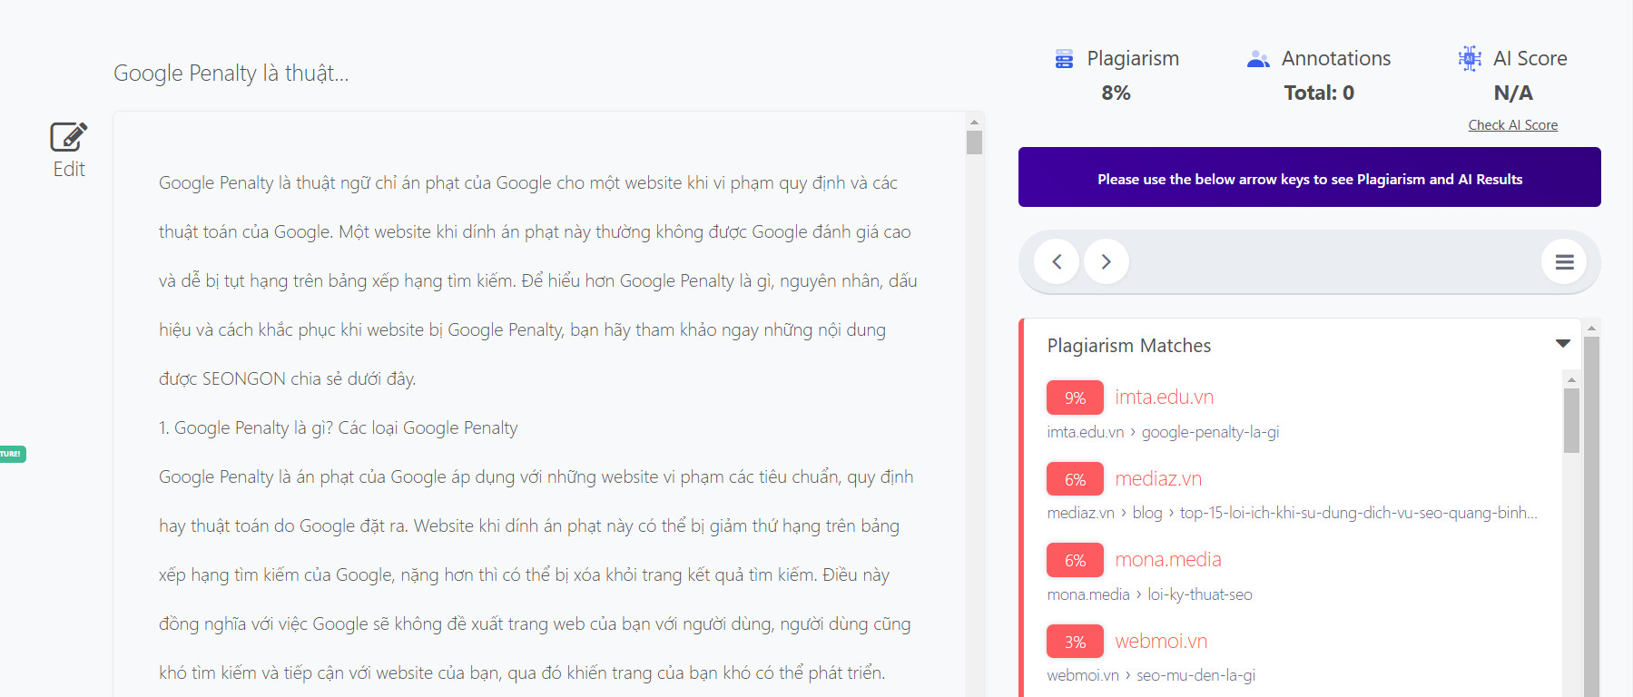
Task: Collapse the Plagiarism Matches panel arrow
Action: (1563, 343)
